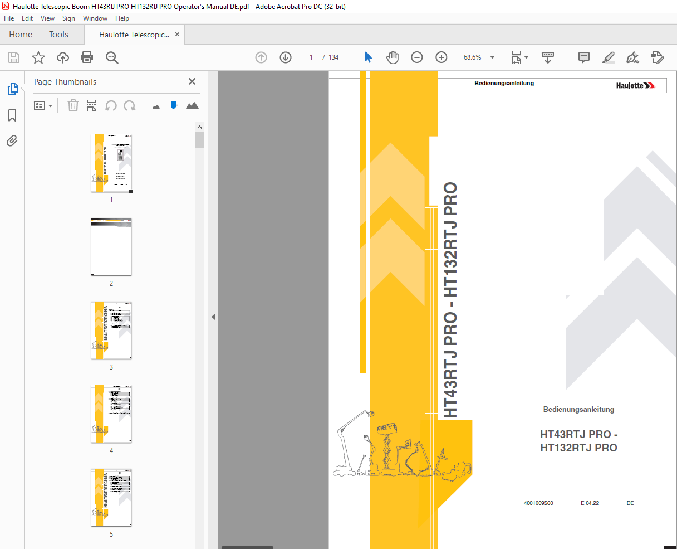Click 'Bedienungsanleitung' in the page header
The height and width of the screenshot is (549, 677).
tap(504, 83)
